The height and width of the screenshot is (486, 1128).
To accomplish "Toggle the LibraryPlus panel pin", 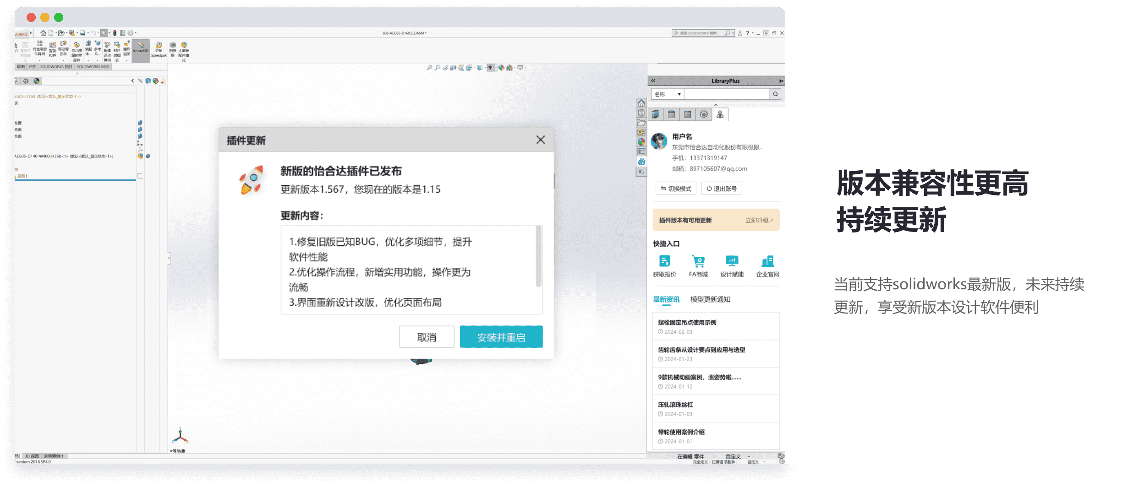I will click(781, 81).
